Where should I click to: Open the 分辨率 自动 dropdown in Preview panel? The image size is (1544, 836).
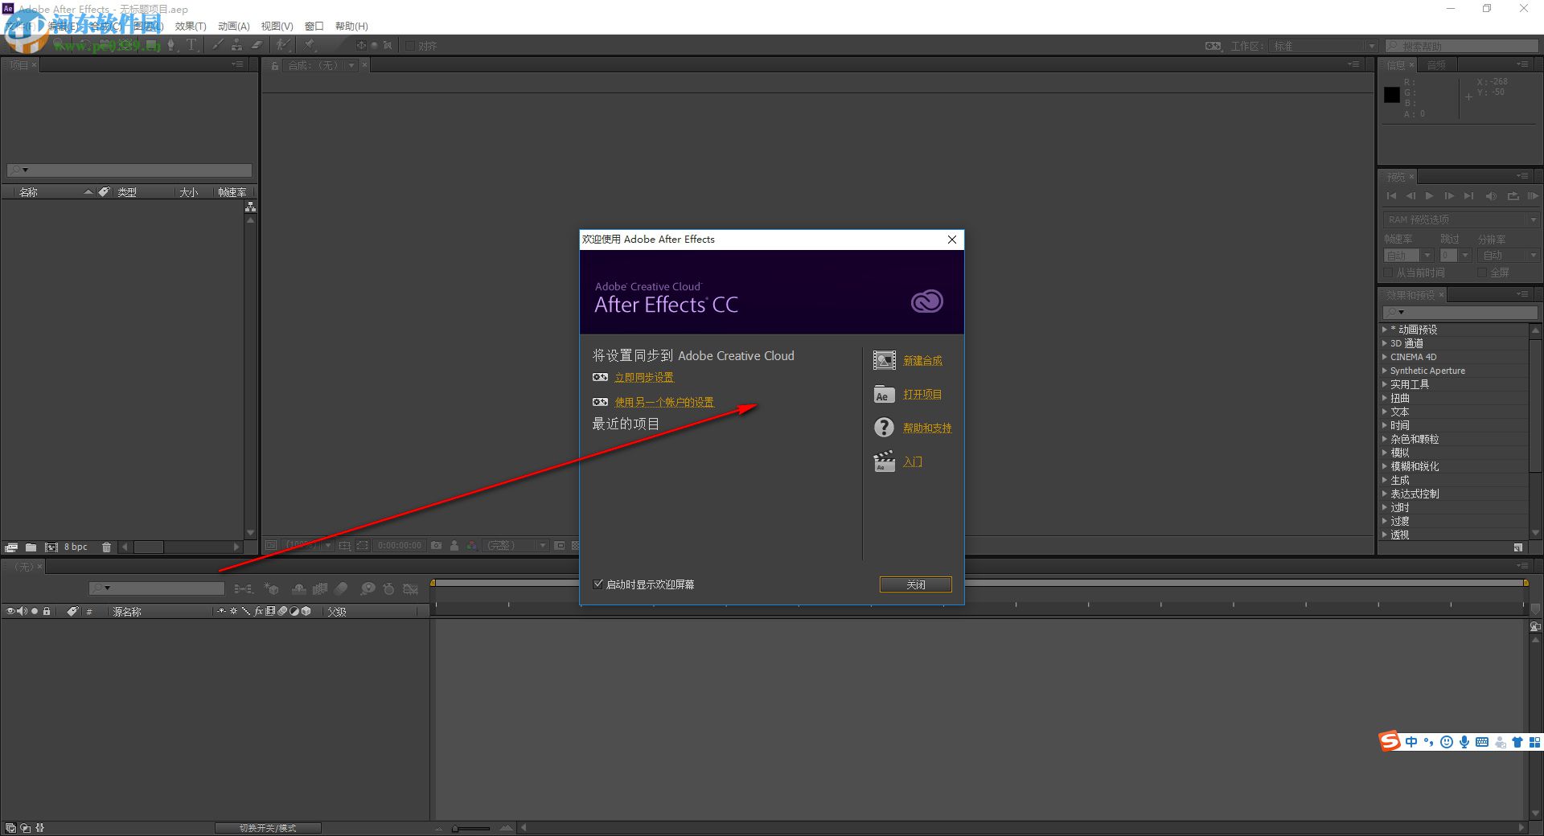(x=1508, y=256)
